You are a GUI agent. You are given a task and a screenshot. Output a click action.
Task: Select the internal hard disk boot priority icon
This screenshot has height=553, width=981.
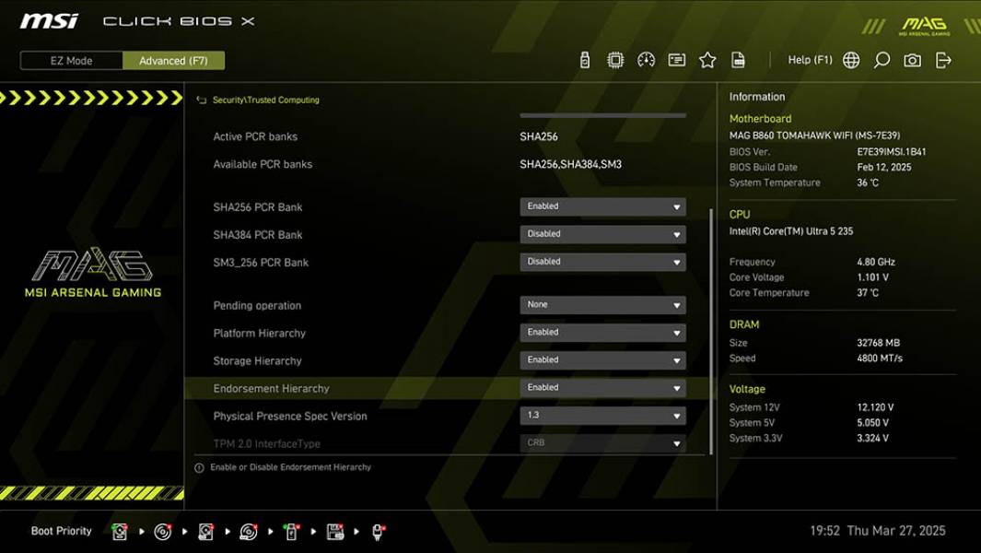(119, 532)
